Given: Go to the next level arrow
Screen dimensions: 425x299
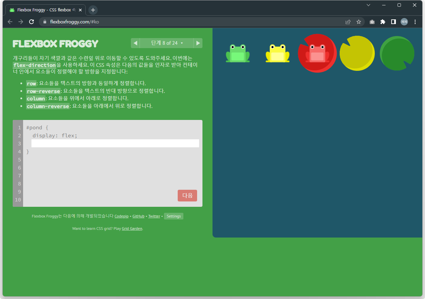Looking at the screenshot, I should (x=198, y=43).
